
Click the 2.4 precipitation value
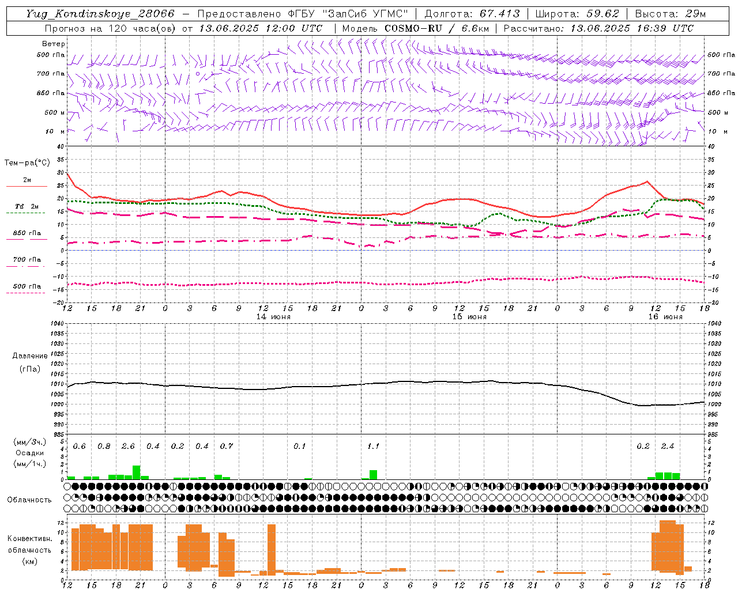(x=668, y=447)
